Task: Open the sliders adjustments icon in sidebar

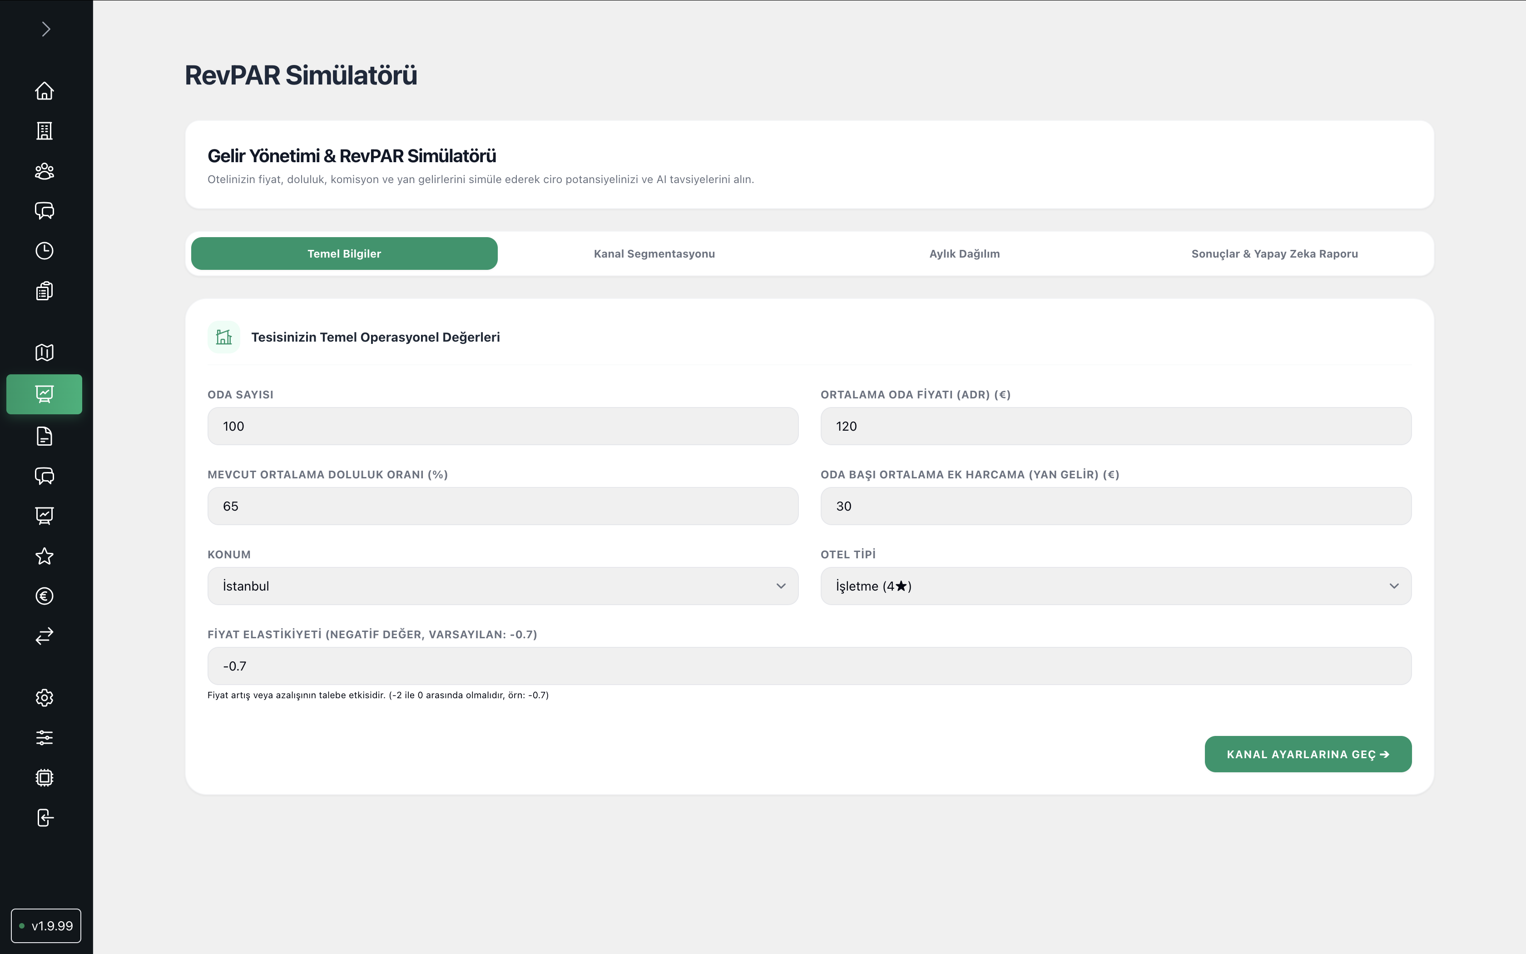Action: pyautogui.click(x=44, y=738)
